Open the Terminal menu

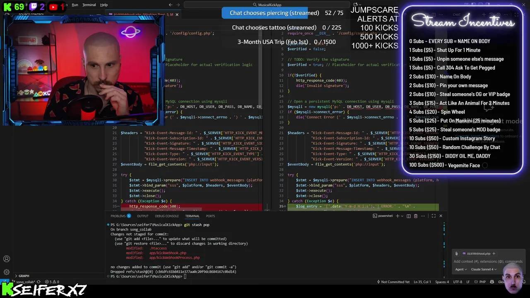89,5
